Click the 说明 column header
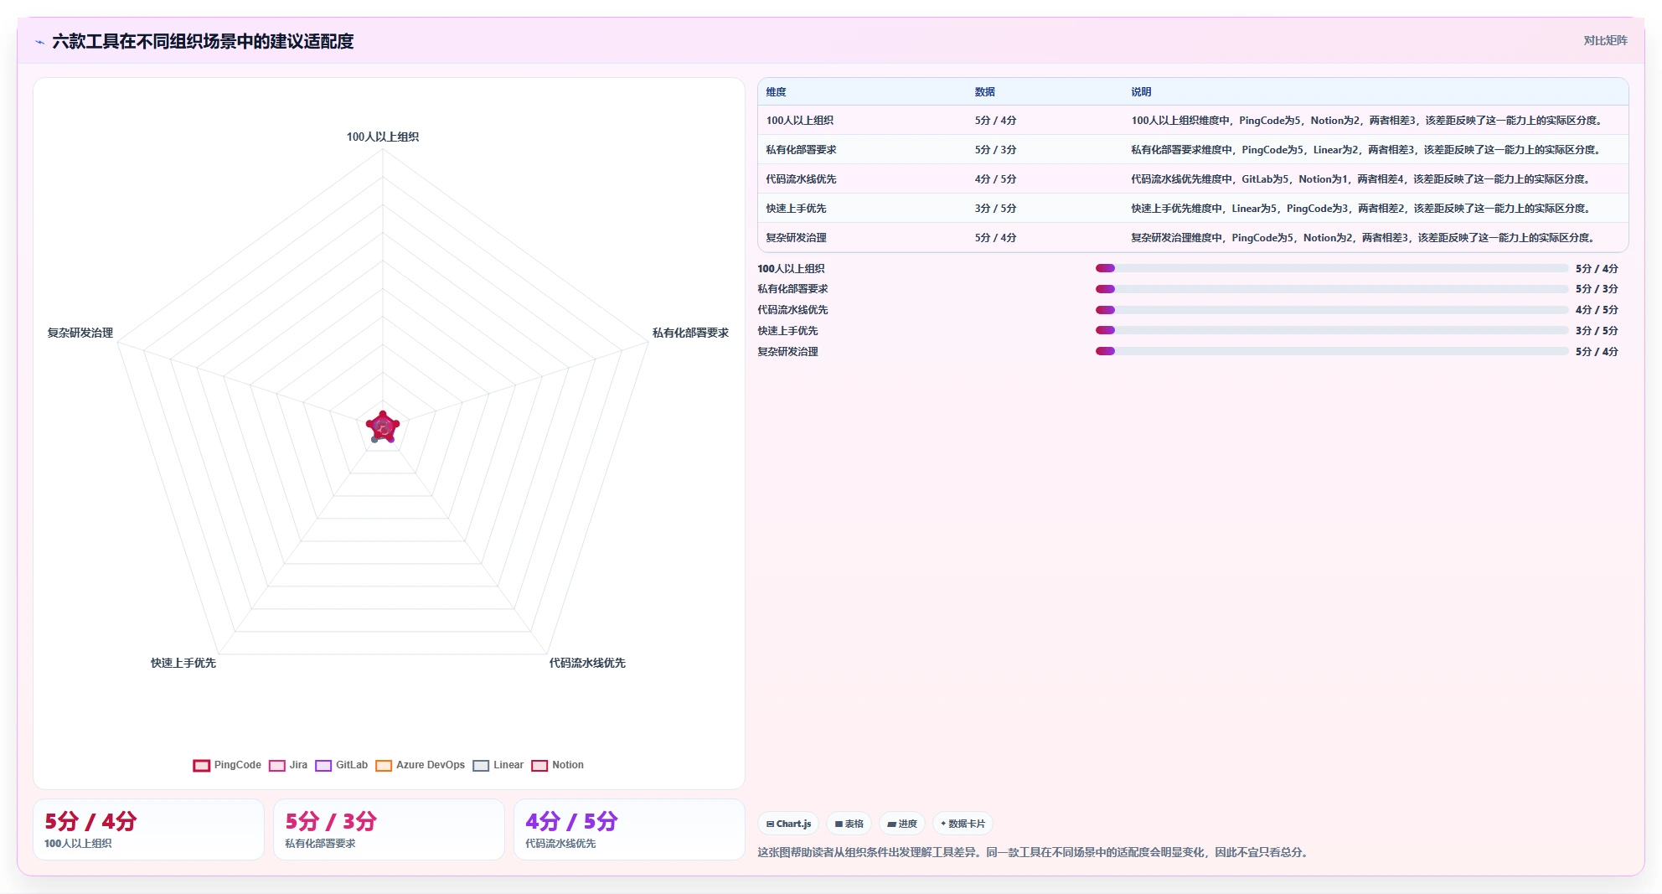1662x894 pixels. click(x=1141, y=92)
